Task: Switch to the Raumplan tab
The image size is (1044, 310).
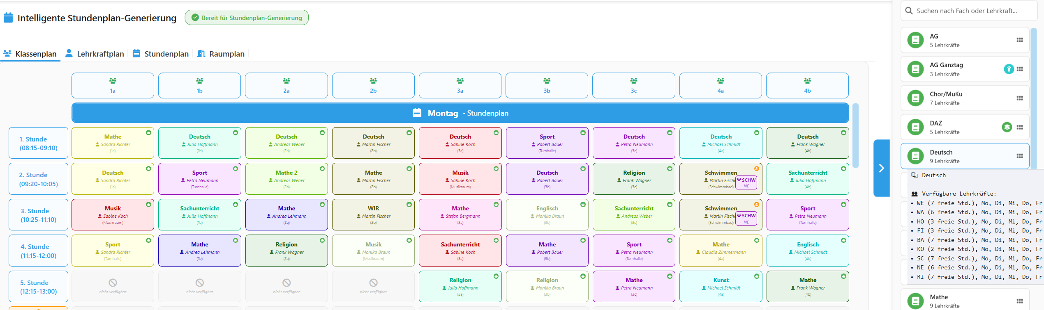Action: (221, 54)
